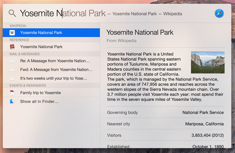Click the red Dictionary reference icon
This screenshot has width=235, height=153.
(x=12, y=47)
